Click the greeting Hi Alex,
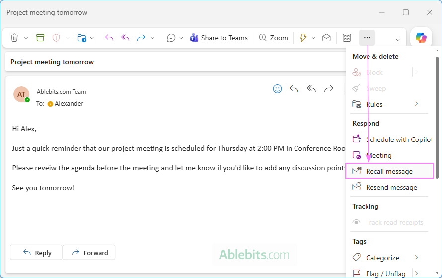 click(24, 129)
